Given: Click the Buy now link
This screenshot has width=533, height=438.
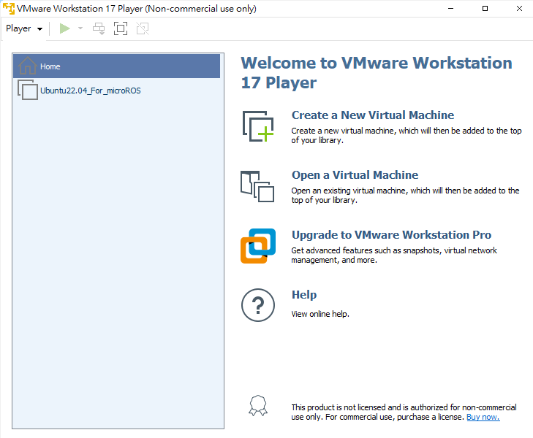Looking at the screenshot, I should point(483,417).
